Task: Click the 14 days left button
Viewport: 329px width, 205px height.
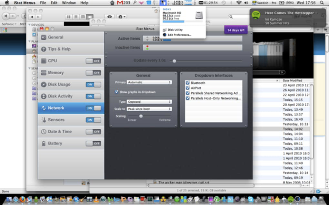Action: (x=236, y=30)
